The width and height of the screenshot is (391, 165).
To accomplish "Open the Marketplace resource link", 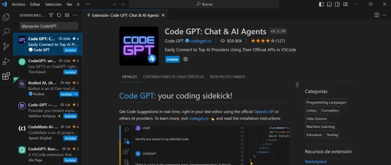I will click(315, 162).
